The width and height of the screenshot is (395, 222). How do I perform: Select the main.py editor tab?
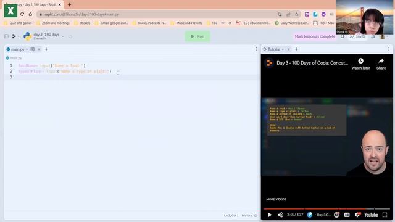click(17, 49)
